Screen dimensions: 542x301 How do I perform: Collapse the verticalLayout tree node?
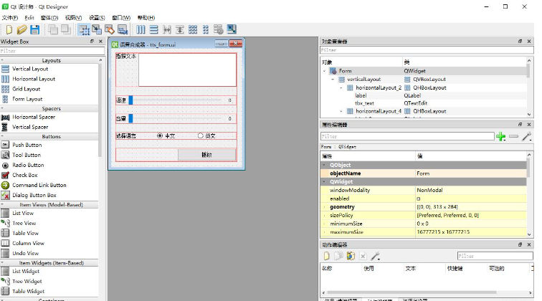click(333, 80)
